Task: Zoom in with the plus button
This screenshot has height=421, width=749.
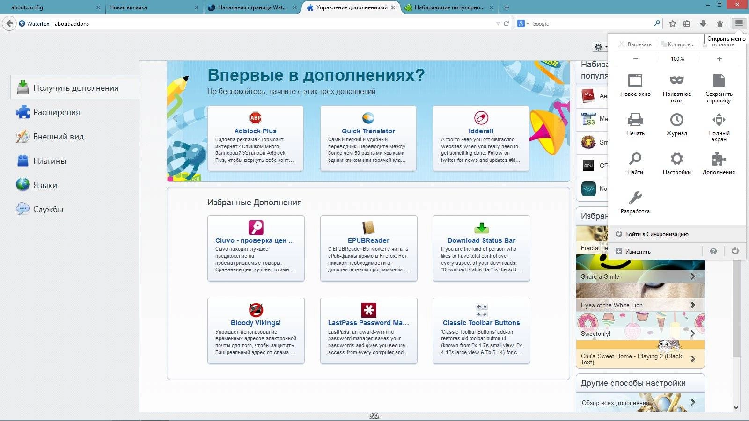Action: [719, 59]
